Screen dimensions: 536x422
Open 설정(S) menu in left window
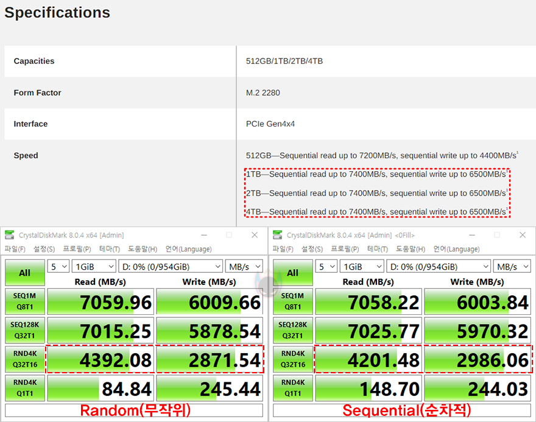(44, 249)
